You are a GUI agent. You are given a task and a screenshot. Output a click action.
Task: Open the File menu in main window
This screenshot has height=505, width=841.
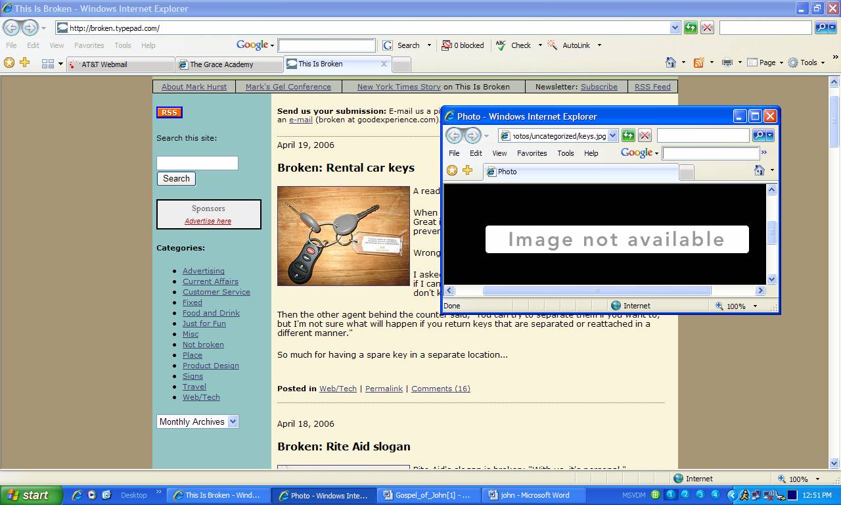point(12,45)
